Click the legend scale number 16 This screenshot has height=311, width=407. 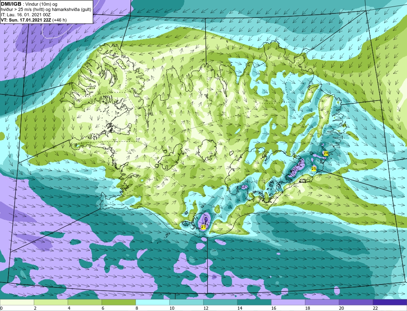pos(274,308)
